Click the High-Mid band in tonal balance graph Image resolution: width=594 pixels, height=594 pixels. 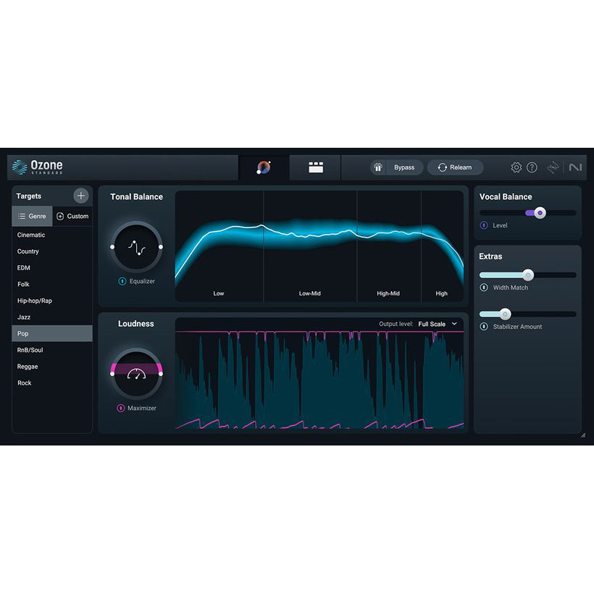click(389, 246)
